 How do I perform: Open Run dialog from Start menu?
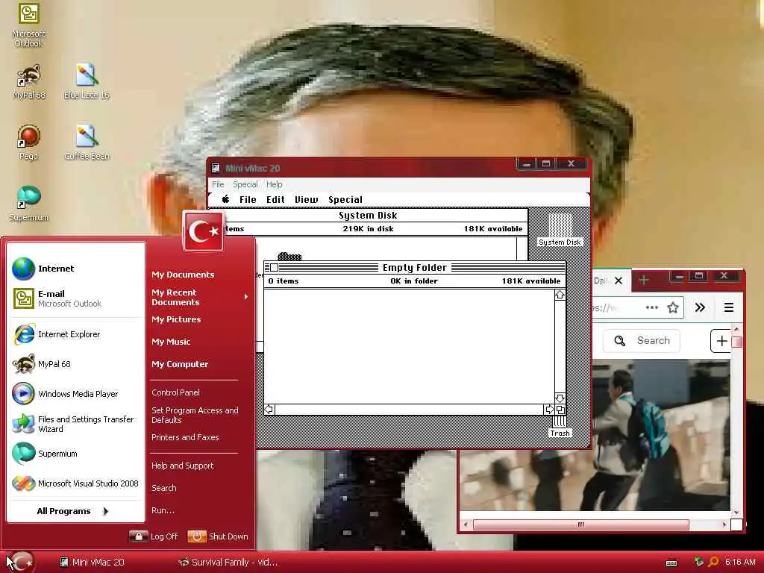pos(163,510)
